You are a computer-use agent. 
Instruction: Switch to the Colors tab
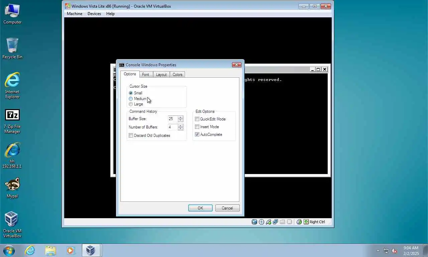click(x=178, y=75)
